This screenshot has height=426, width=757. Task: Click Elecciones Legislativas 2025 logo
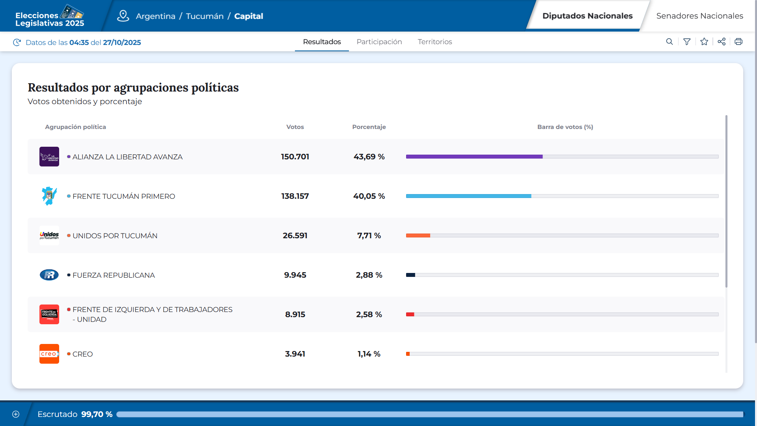coord(50,16)
